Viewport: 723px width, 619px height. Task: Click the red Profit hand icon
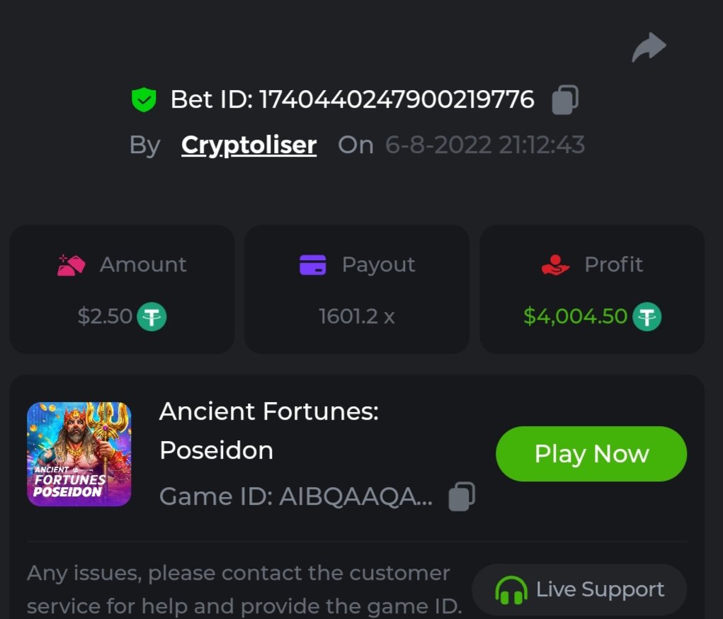(555, 264)
